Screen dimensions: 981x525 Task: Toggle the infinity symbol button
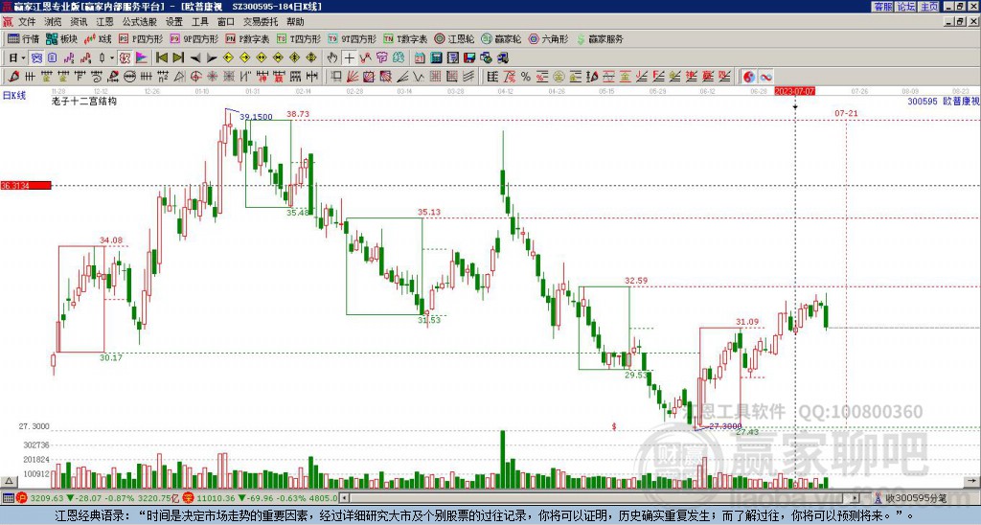click(765, 77)
